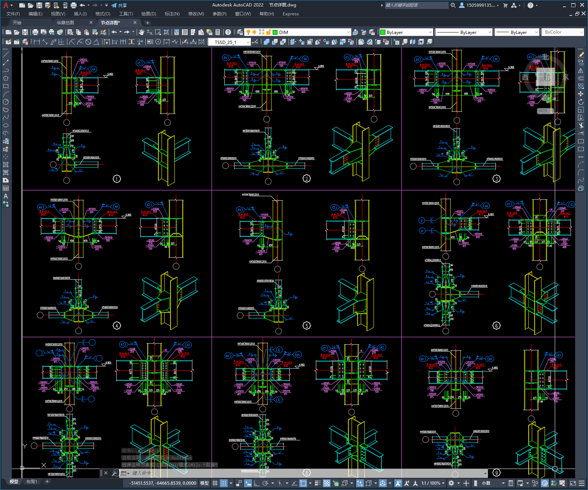588x490 pixels.
Task: Open the Help question-mark icon in Standard toolbar
Action: (228, 32)
